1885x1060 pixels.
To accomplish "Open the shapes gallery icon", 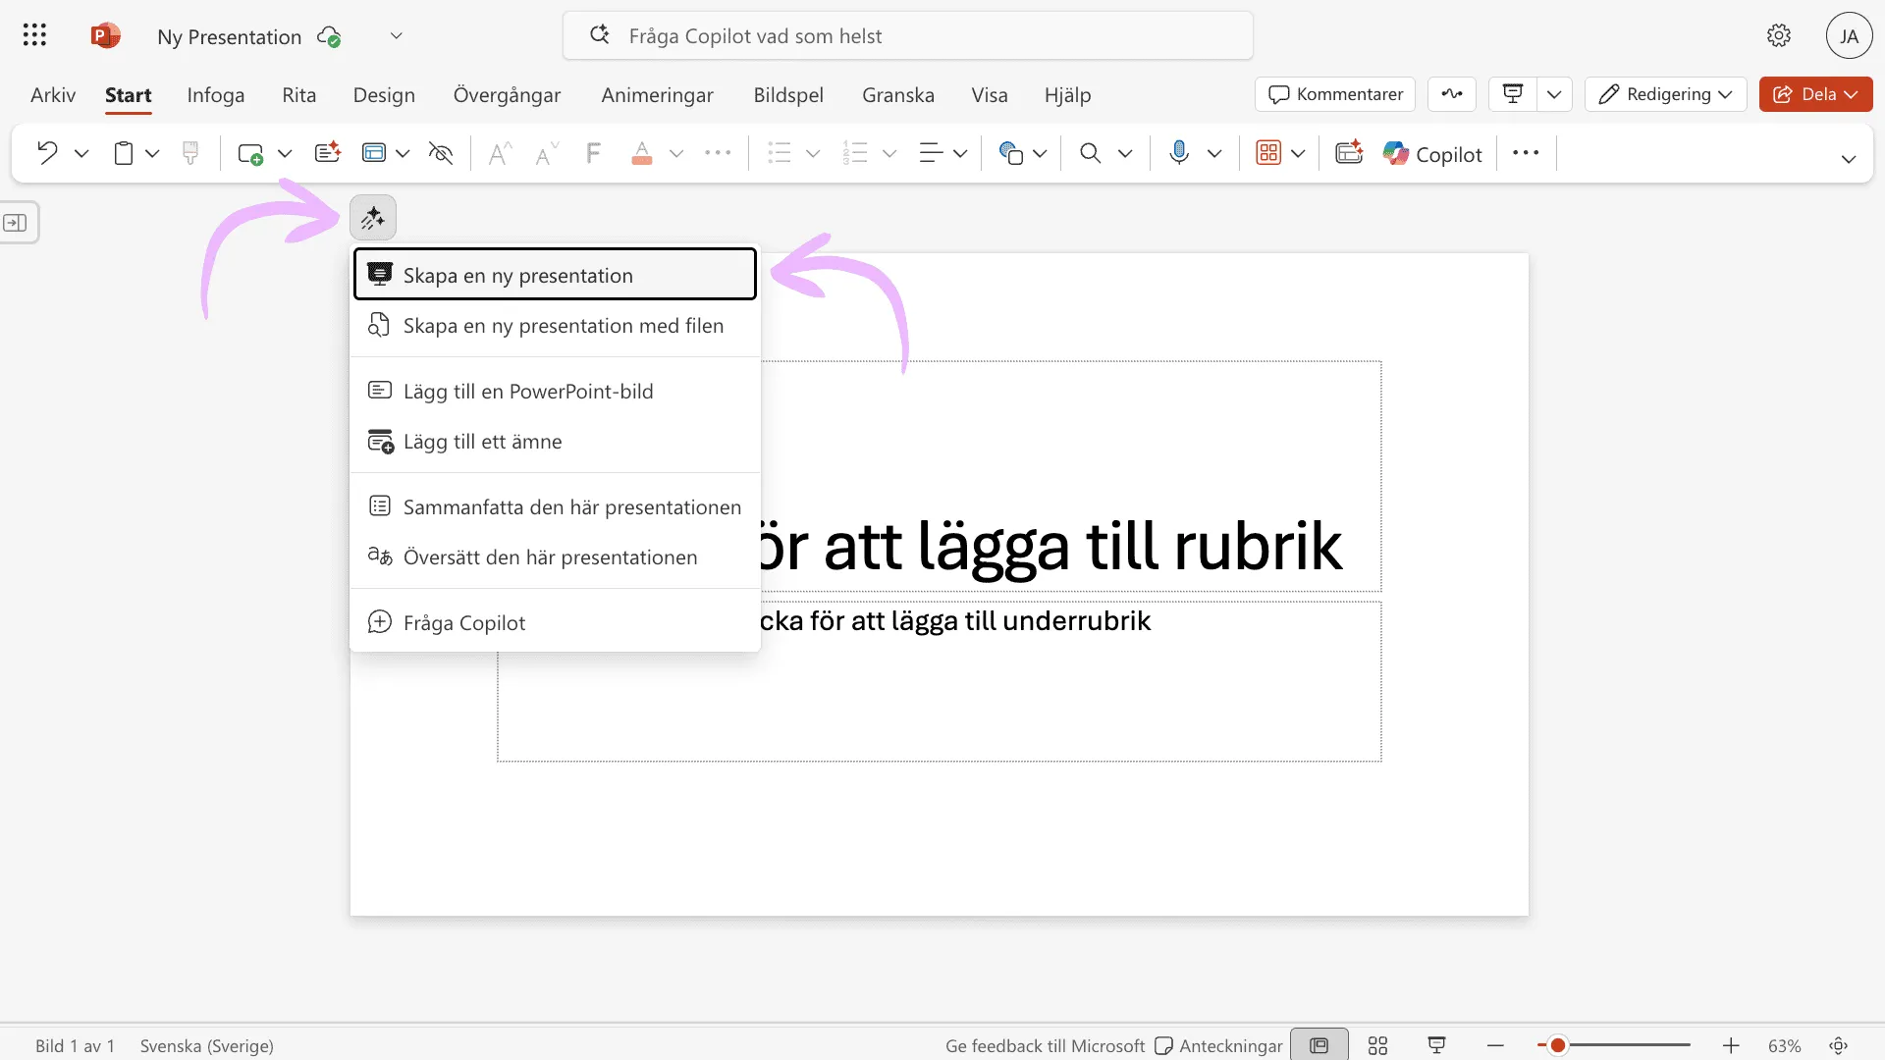I will point(1011,153).
